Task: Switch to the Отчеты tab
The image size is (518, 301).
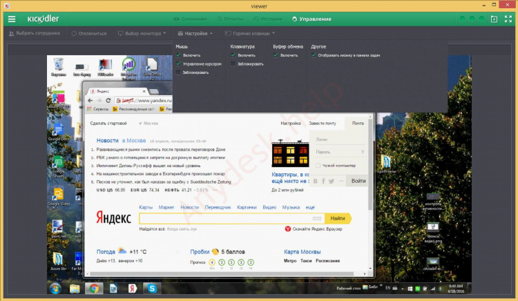Action: (230, 19)
